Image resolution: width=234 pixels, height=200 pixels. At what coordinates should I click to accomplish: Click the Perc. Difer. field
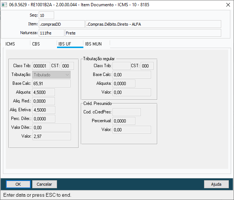pyautogui.click(x=44, y=119)
